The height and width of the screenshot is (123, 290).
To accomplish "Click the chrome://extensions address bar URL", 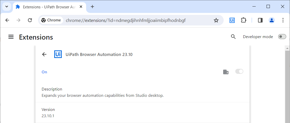I will 126,20.
